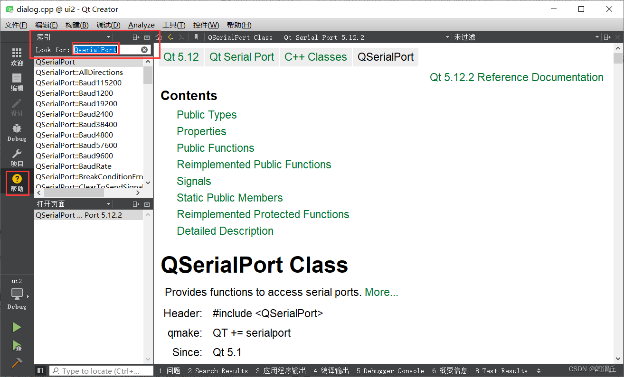Image resolution: width=624 pixels, height=377 pixels.
Task: Run the project with green play button
Action: pyautogui.click(x=17, y=327)
